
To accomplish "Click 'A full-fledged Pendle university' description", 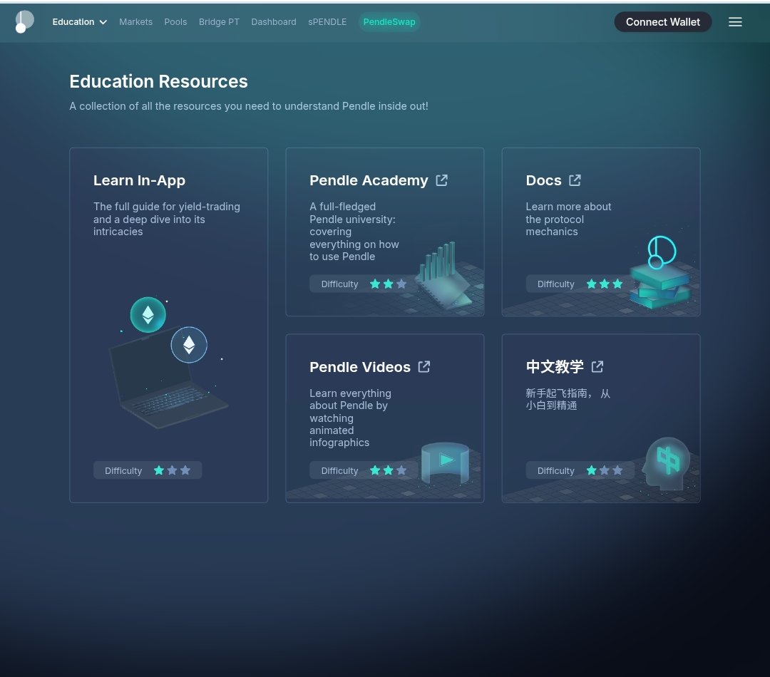I will pos(354,231).
